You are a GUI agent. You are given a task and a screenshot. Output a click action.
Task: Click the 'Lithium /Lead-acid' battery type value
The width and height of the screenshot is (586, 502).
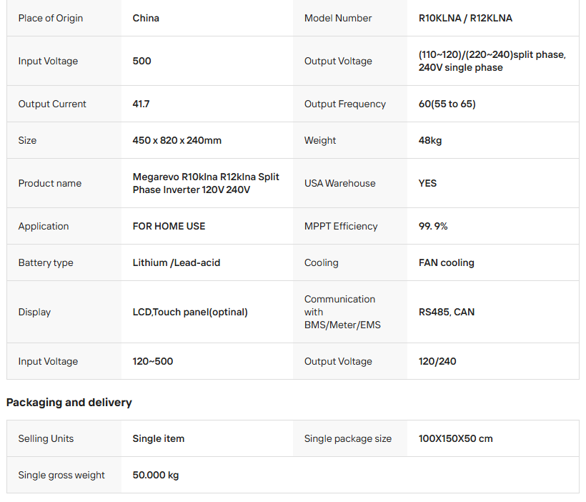[x=177, y=262]
